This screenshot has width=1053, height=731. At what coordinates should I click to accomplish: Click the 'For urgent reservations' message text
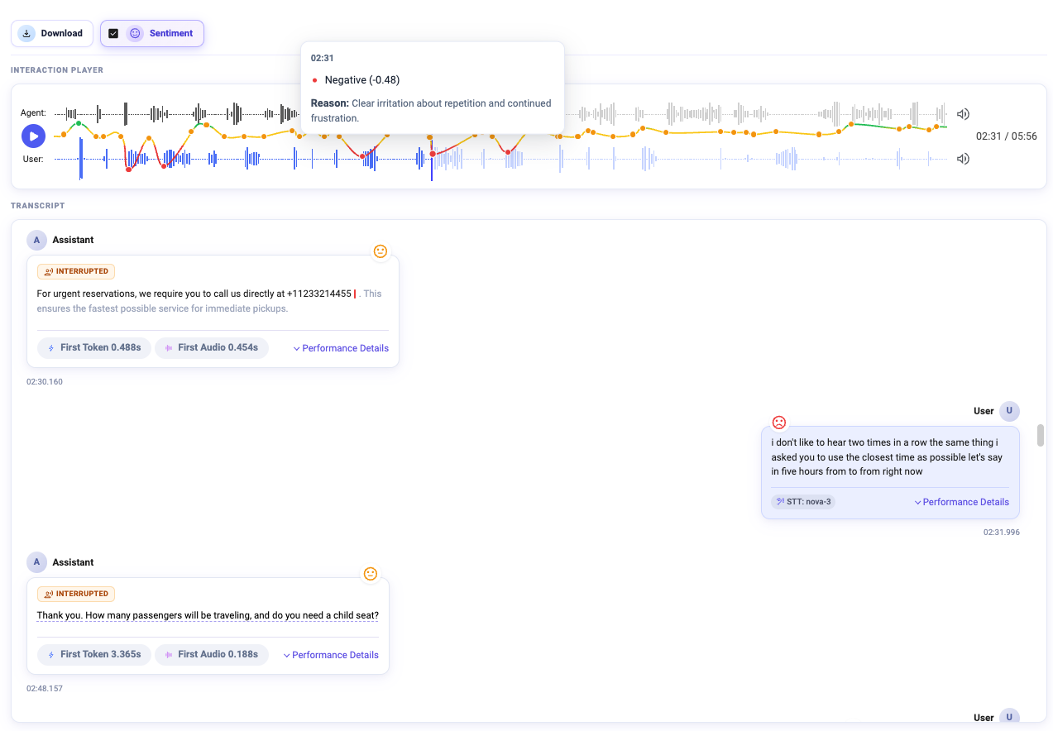click(209, 301)
